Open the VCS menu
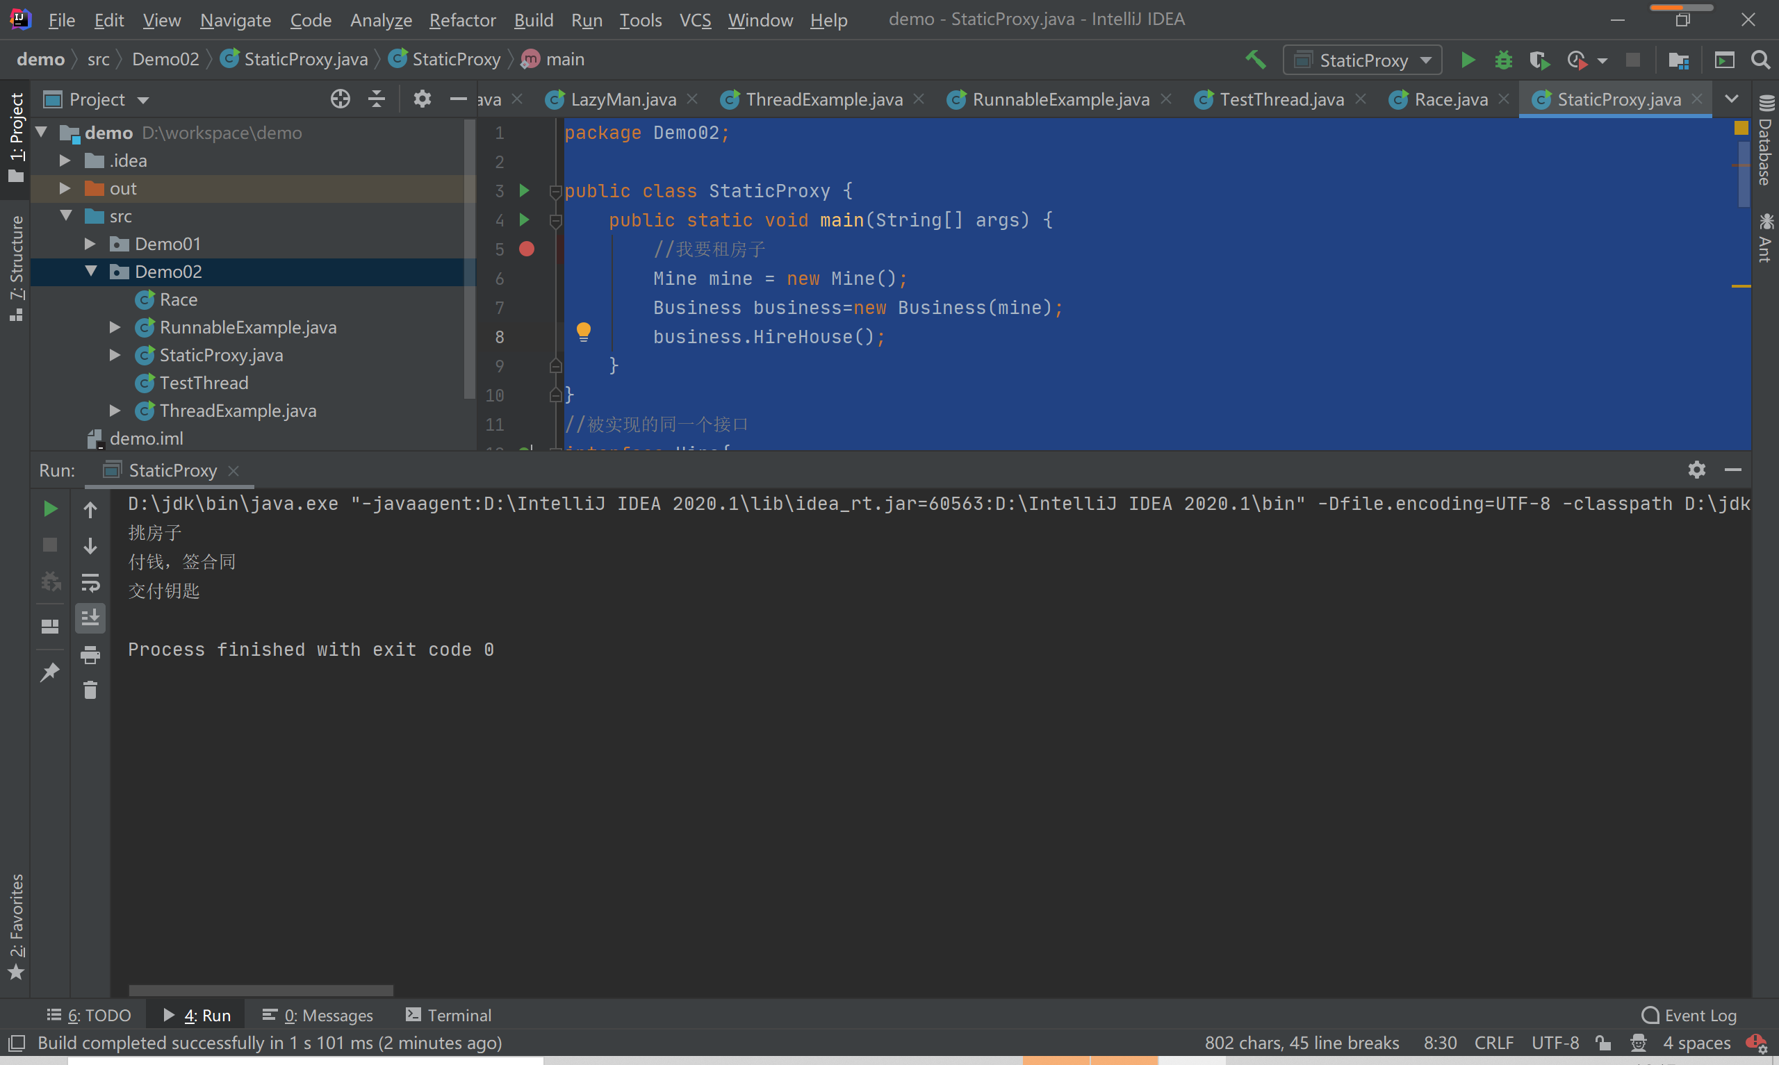1779x1065 pixels. click(695, 20)
